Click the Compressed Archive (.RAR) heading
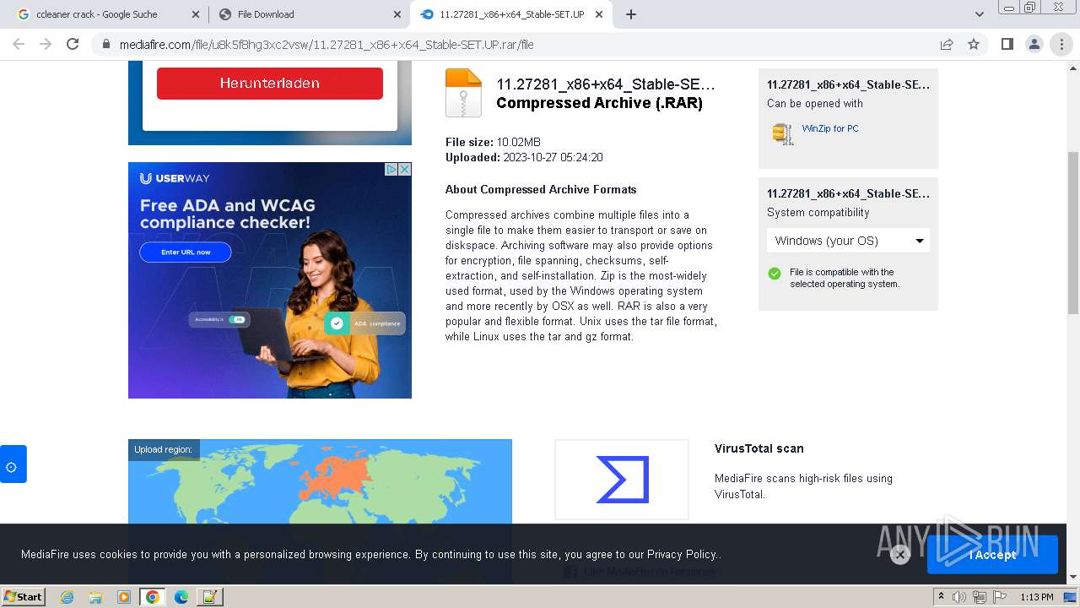Viewport: 1080px width, 608px height. click(x=599, y=103)
